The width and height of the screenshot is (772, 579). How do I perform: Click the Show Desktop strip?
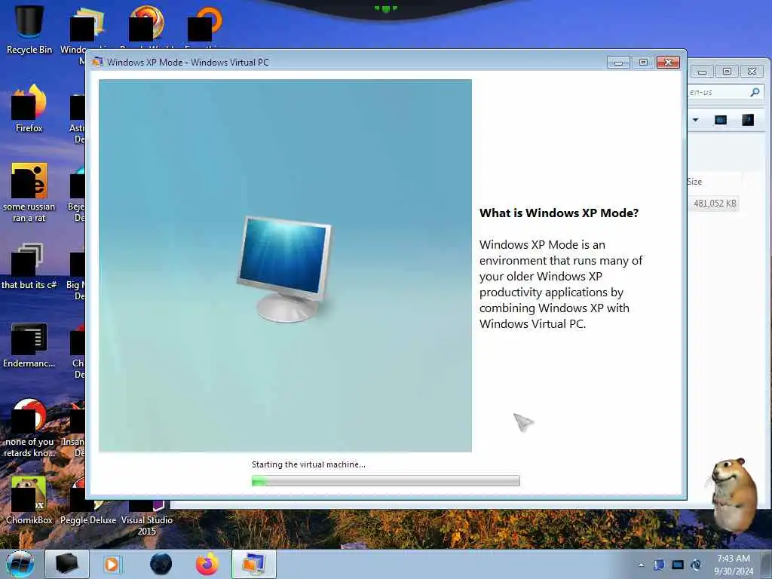coord(768,564)
